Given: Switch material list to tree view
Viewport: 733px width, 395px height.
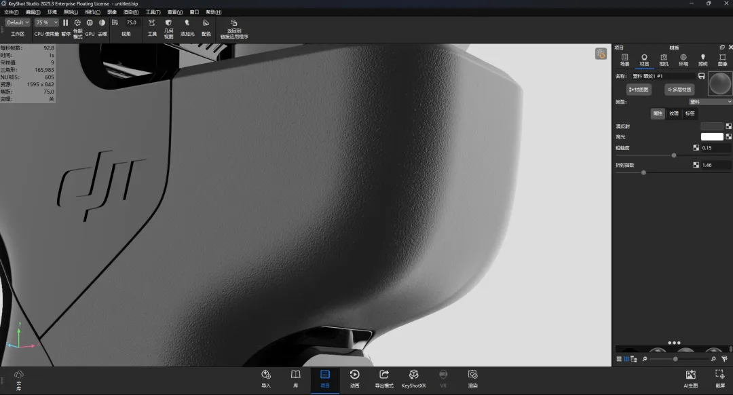Looking at the screenshot, I should pos(634,359).
